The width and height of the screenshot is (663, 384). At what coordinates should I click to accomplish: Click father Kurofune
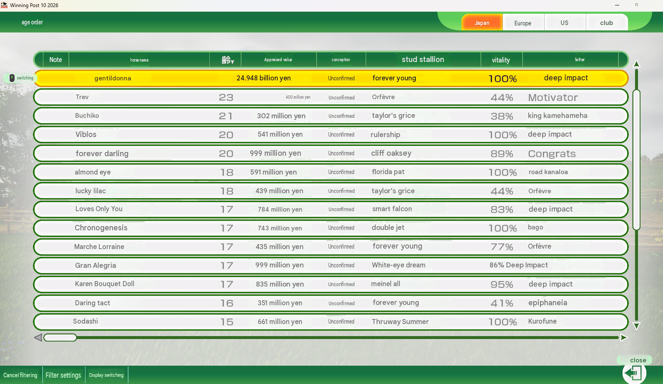tap(542, 322)
